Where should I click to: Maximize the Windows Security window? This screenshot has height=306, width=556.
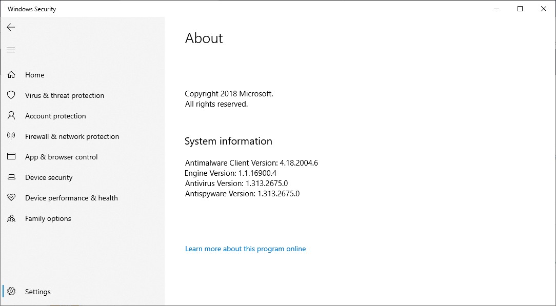[520, 9]
